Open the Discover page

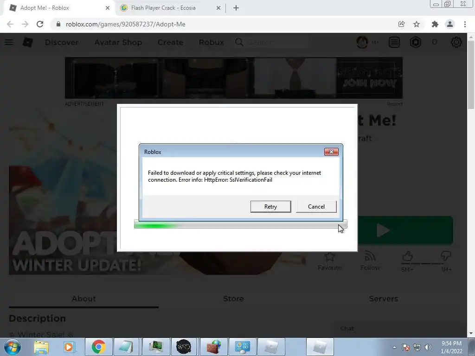point(62,42)
